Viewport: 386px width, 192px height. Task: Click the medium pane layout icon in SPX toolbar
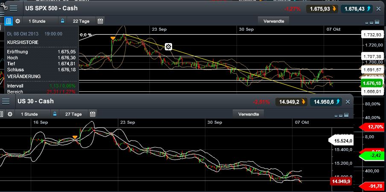coord(371,23)
